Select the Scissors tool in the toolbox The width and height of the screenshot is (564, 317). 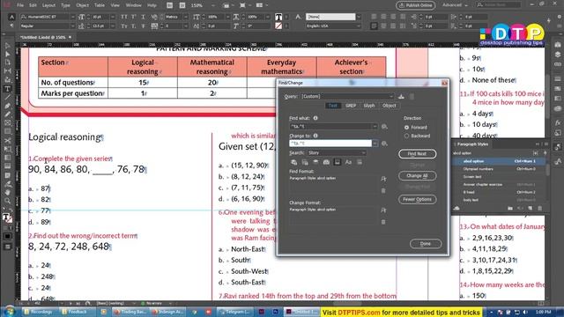pyautogui.click(x=8, y=141)
